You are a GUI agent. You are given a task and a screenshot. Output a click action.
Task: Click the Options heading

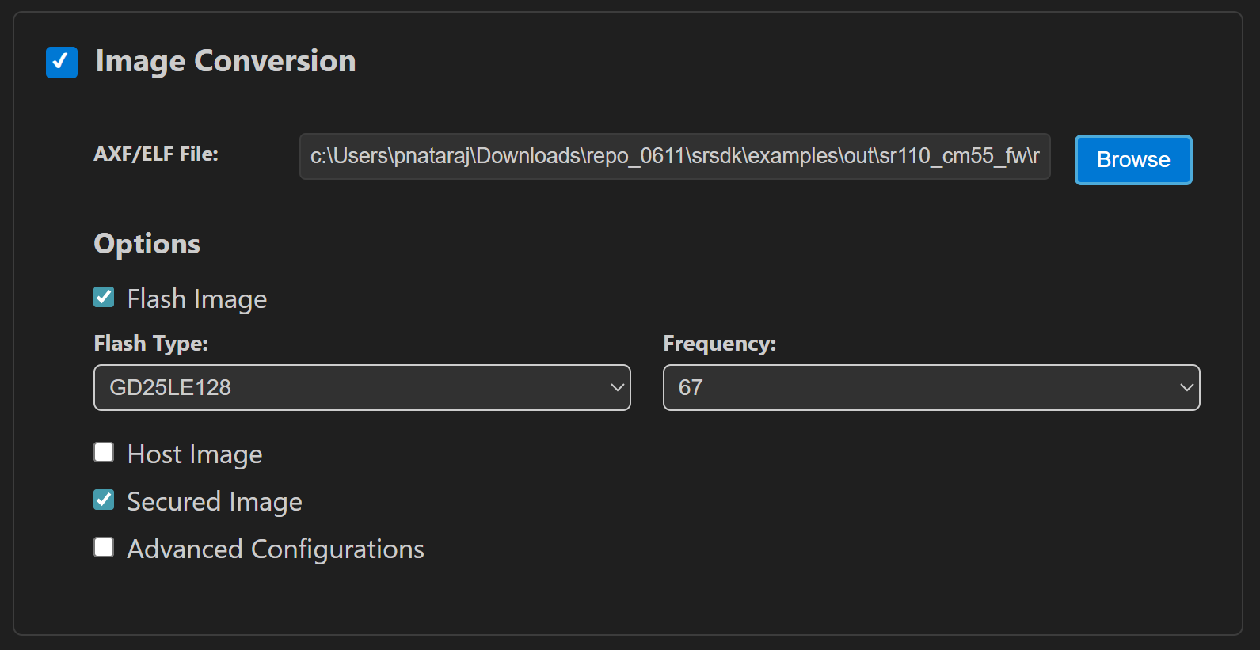147,244
